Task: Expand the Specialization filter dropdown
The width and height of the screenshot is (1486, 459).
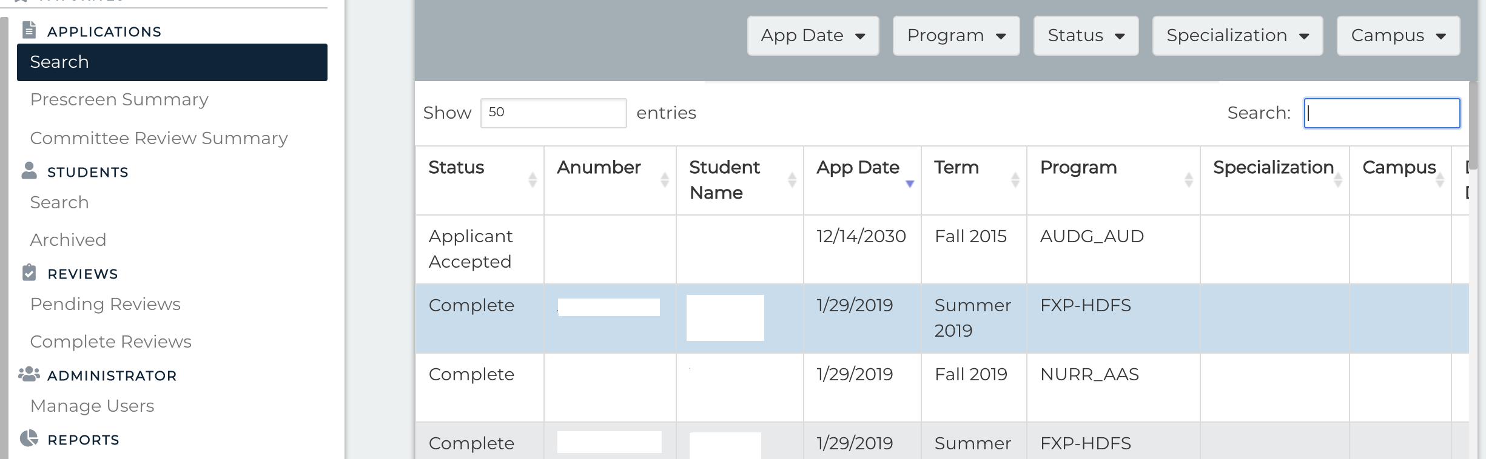Action: point(1237,36)
